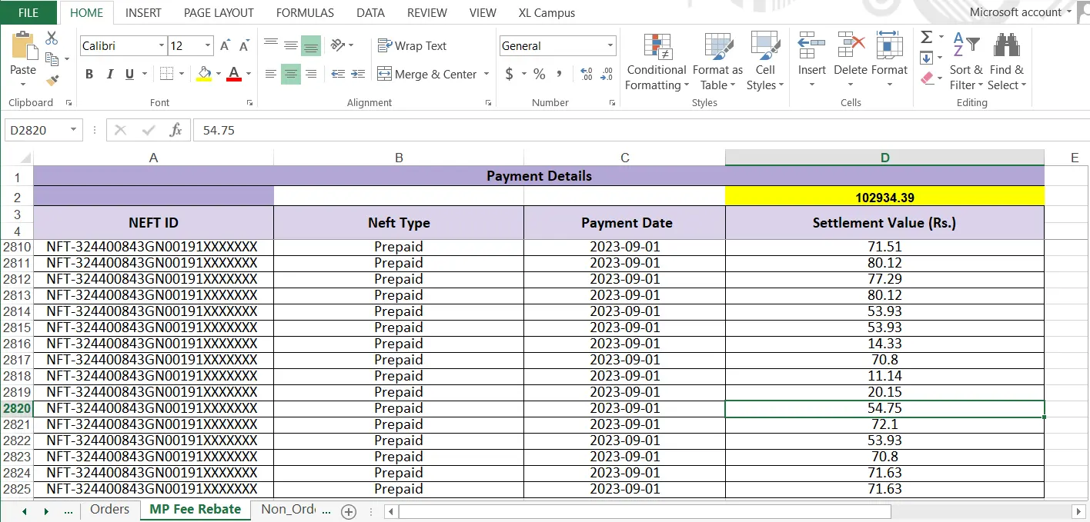Toggle Bold formatting
1090x522 pixels.
pyautogui.click(x=89, y=74)
